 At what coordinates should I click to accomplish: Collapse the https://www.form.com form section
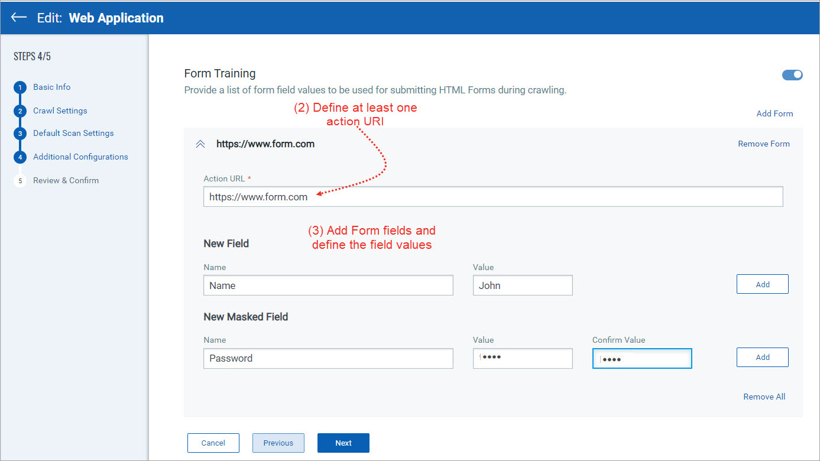click(x=200, y=143)
